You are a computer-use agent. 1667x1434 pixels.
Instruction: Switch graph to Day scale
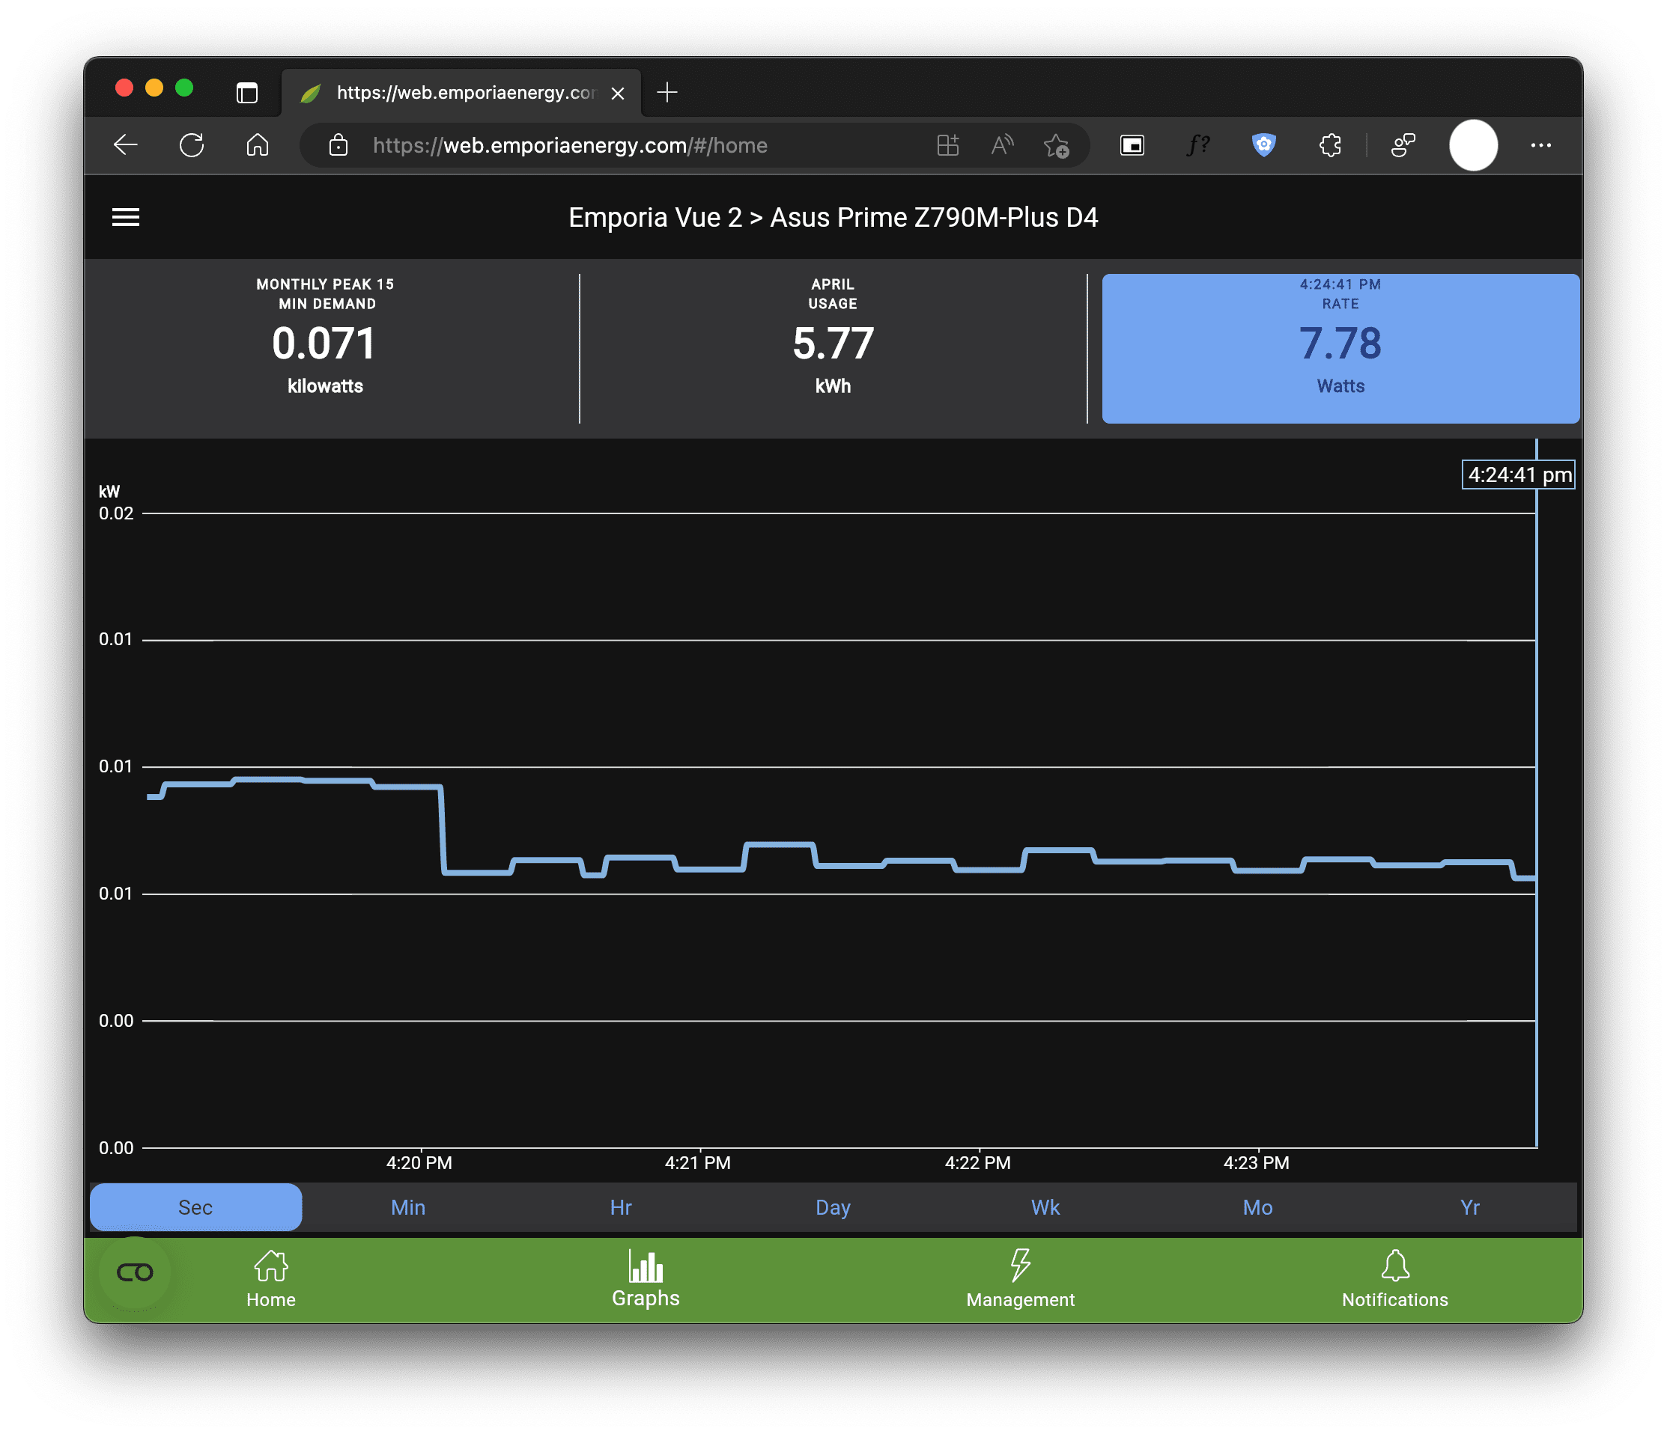pos(833,1207)
